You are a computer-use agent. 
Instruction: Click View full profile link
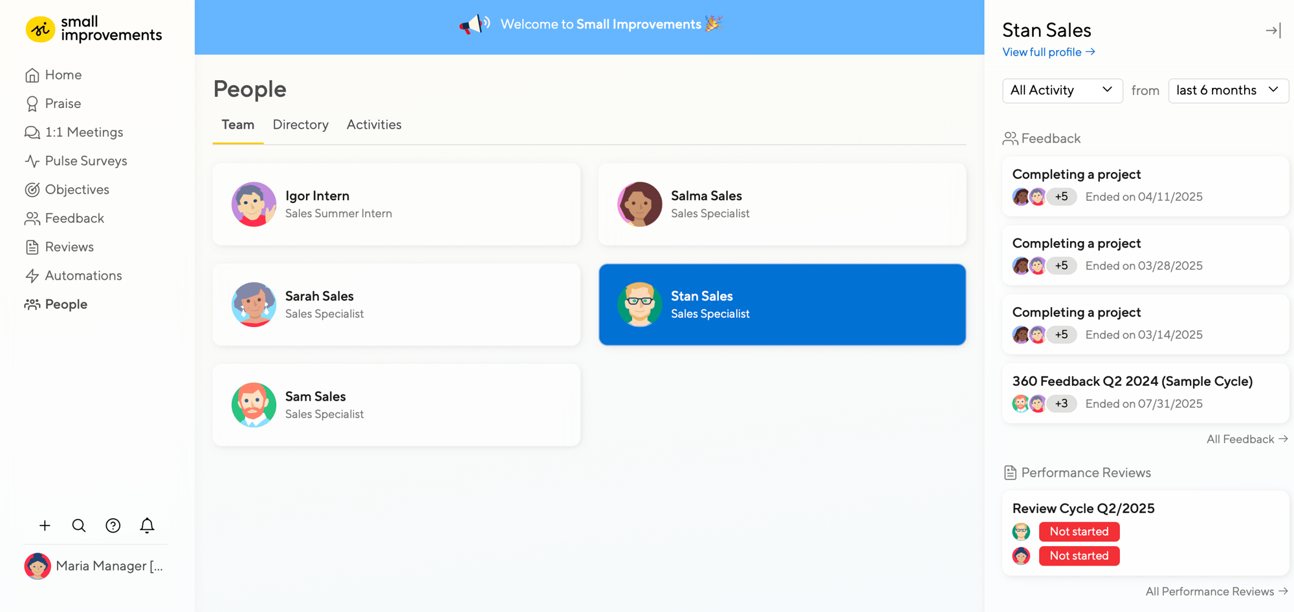[1048, 52]
